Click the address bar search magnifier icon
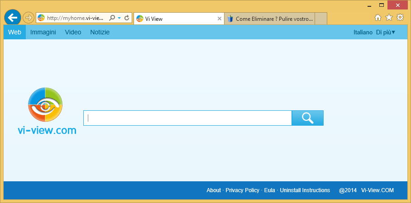Viewport: 411px width, 203px height. tap(112, 18)
